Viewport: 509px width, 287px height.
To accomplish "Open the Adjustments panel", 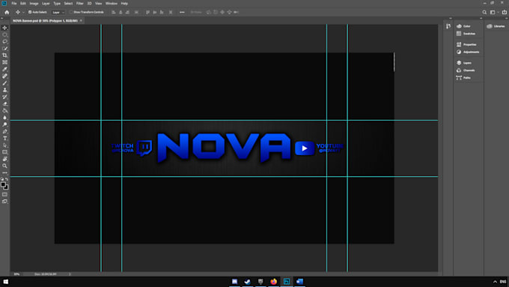I will (x=468, y=52).
